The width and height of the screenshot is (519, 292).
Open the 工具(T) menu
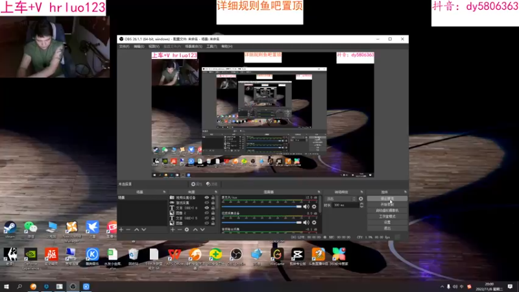click(211, 47)
